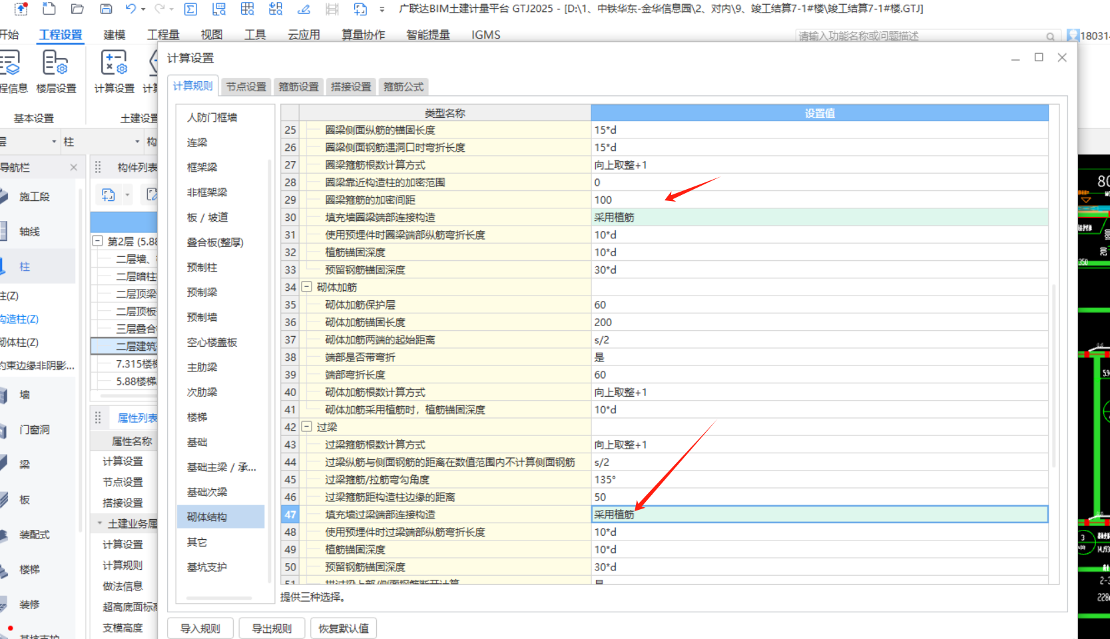The image size is (1110, 639).
Task: Open the 建模 ribbon menu
Action: coord(115,35)
